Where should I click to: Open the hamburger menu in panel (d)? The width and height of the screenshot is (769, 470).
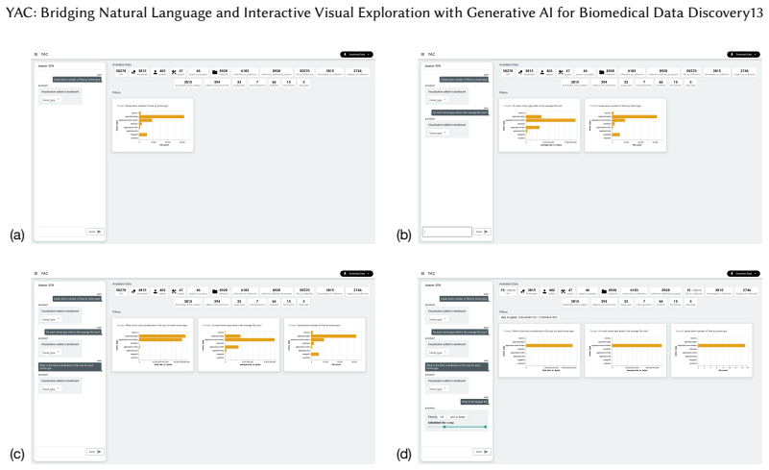[x=422, y=273]
